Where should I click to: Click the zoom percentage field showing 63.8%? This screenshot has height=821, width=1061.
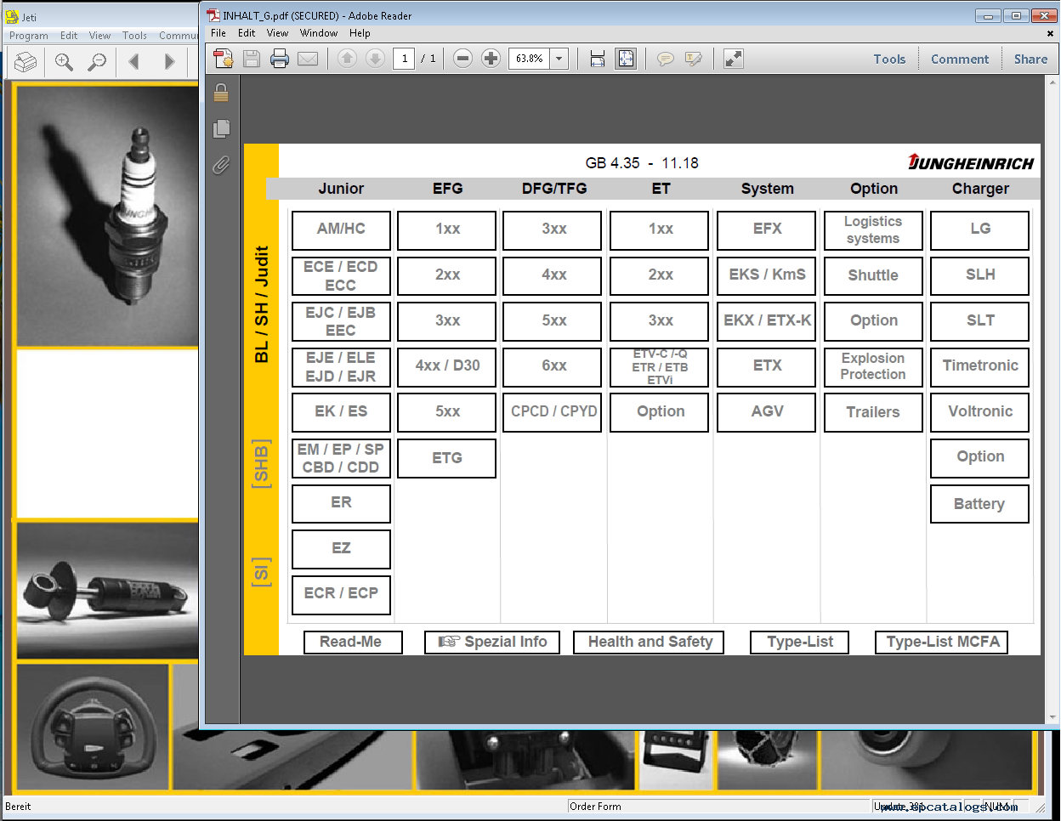click(x=530, y=59)
